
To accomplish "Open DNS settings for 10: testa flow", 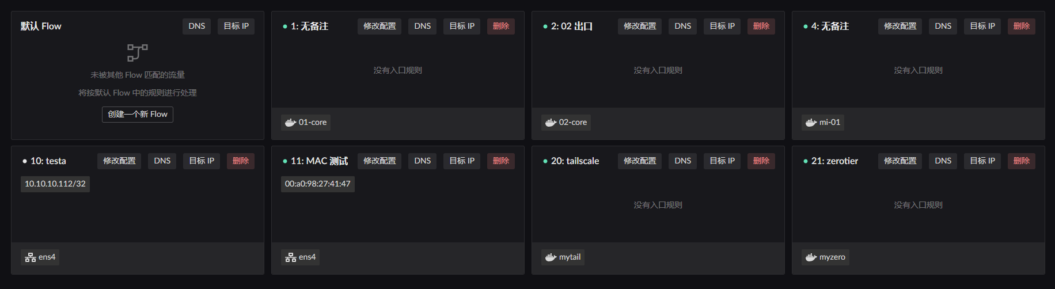I will tap(162, 161).
